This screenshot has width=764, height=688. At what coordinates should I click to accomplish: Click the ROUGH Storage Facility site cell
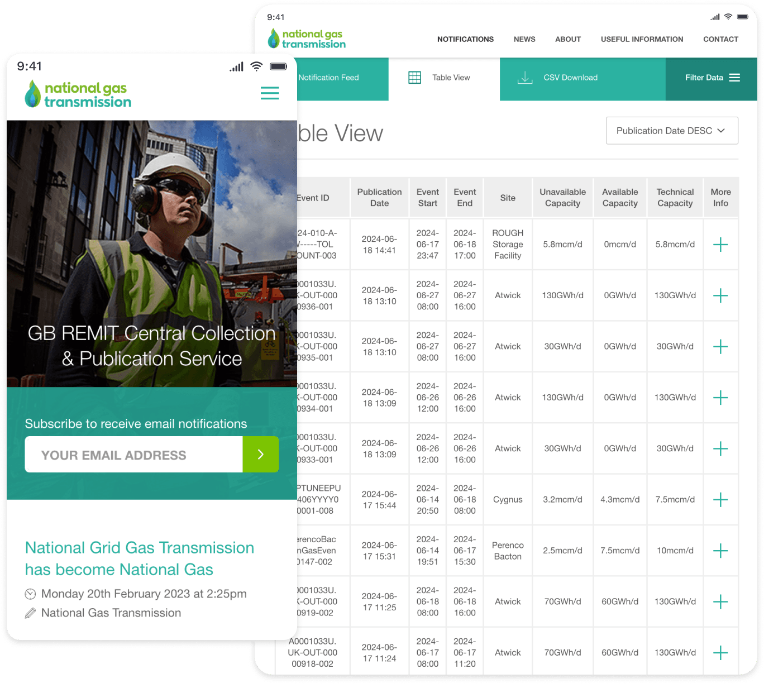point(508,245)
